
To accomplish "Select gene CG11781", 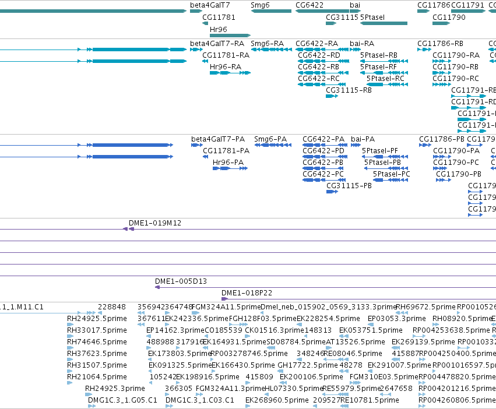I will point(205,23).
